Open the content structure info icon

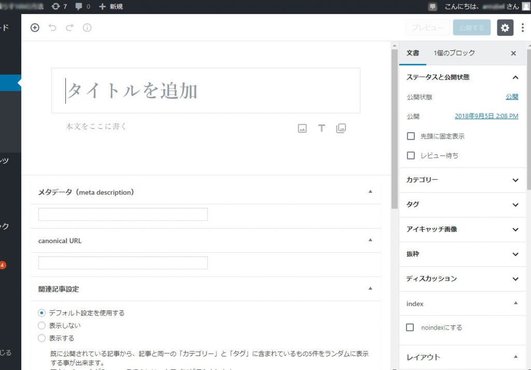[x=87, y=28]
